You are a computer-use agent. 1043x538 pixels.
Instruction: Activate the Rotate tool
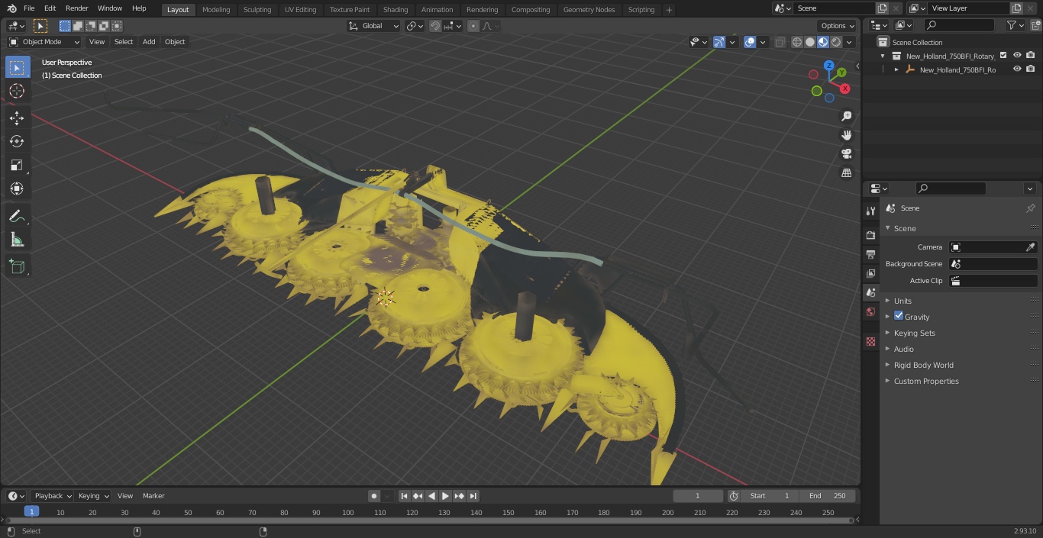(x=17, y=141)
